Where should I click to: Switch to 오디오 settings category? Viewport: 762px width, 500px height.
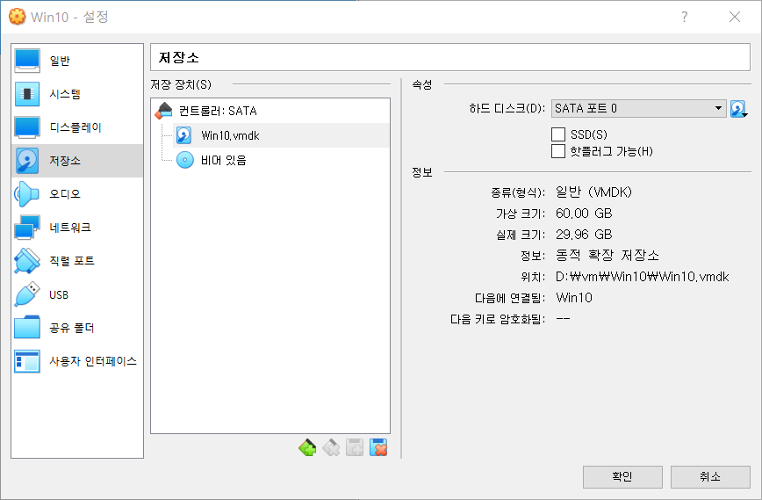[77, 194]
